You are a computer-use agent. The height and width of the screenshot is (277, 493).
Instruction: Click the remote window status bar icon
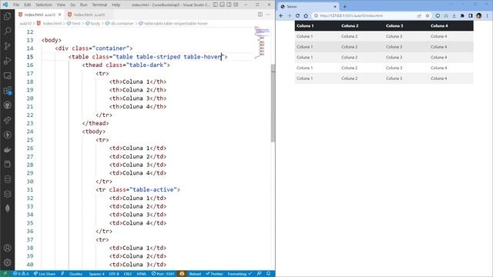click(5, 274)
